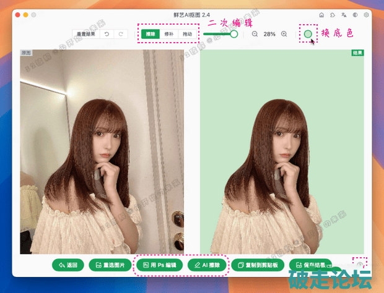Click the AI 擦除 button

click(207, 265)
